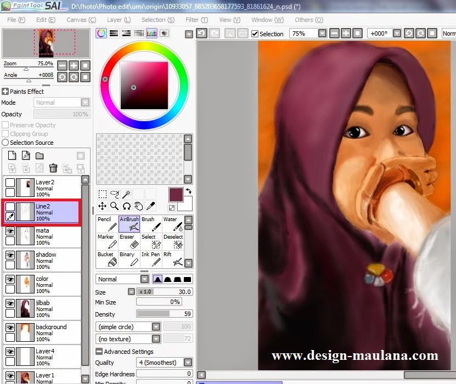This screenshot has width=456, height=384.
Task: Activate the zoom magnifier tool
Action: [x=114, y=206]
